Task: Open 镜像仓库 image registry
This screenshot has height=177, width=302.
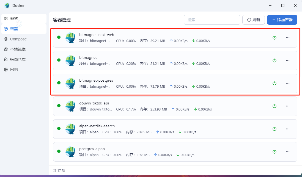Action: [x=24, y=59]
